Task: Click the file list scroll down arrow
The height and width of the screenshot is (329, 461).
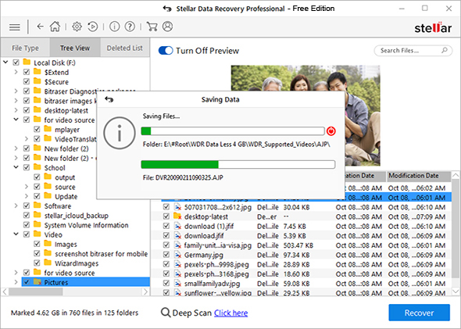Action: 456,291
